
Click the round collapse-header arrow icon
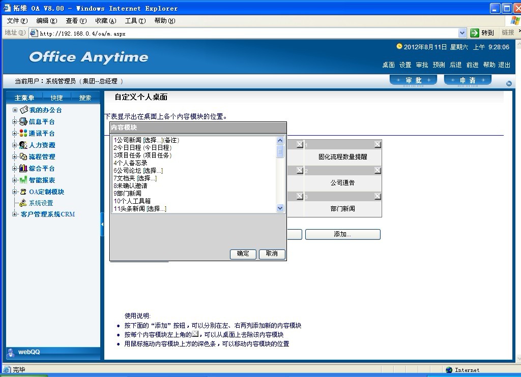tap(509, 83)
